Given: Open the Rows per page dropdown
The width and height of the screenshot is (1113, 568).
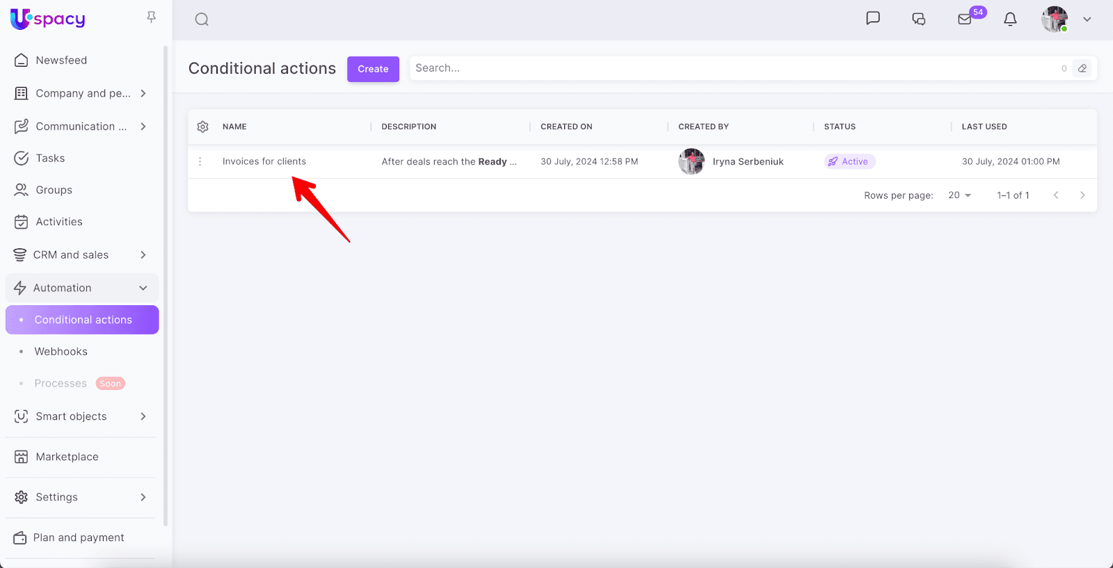Looking at the screenshot, I should pos(959,195).
